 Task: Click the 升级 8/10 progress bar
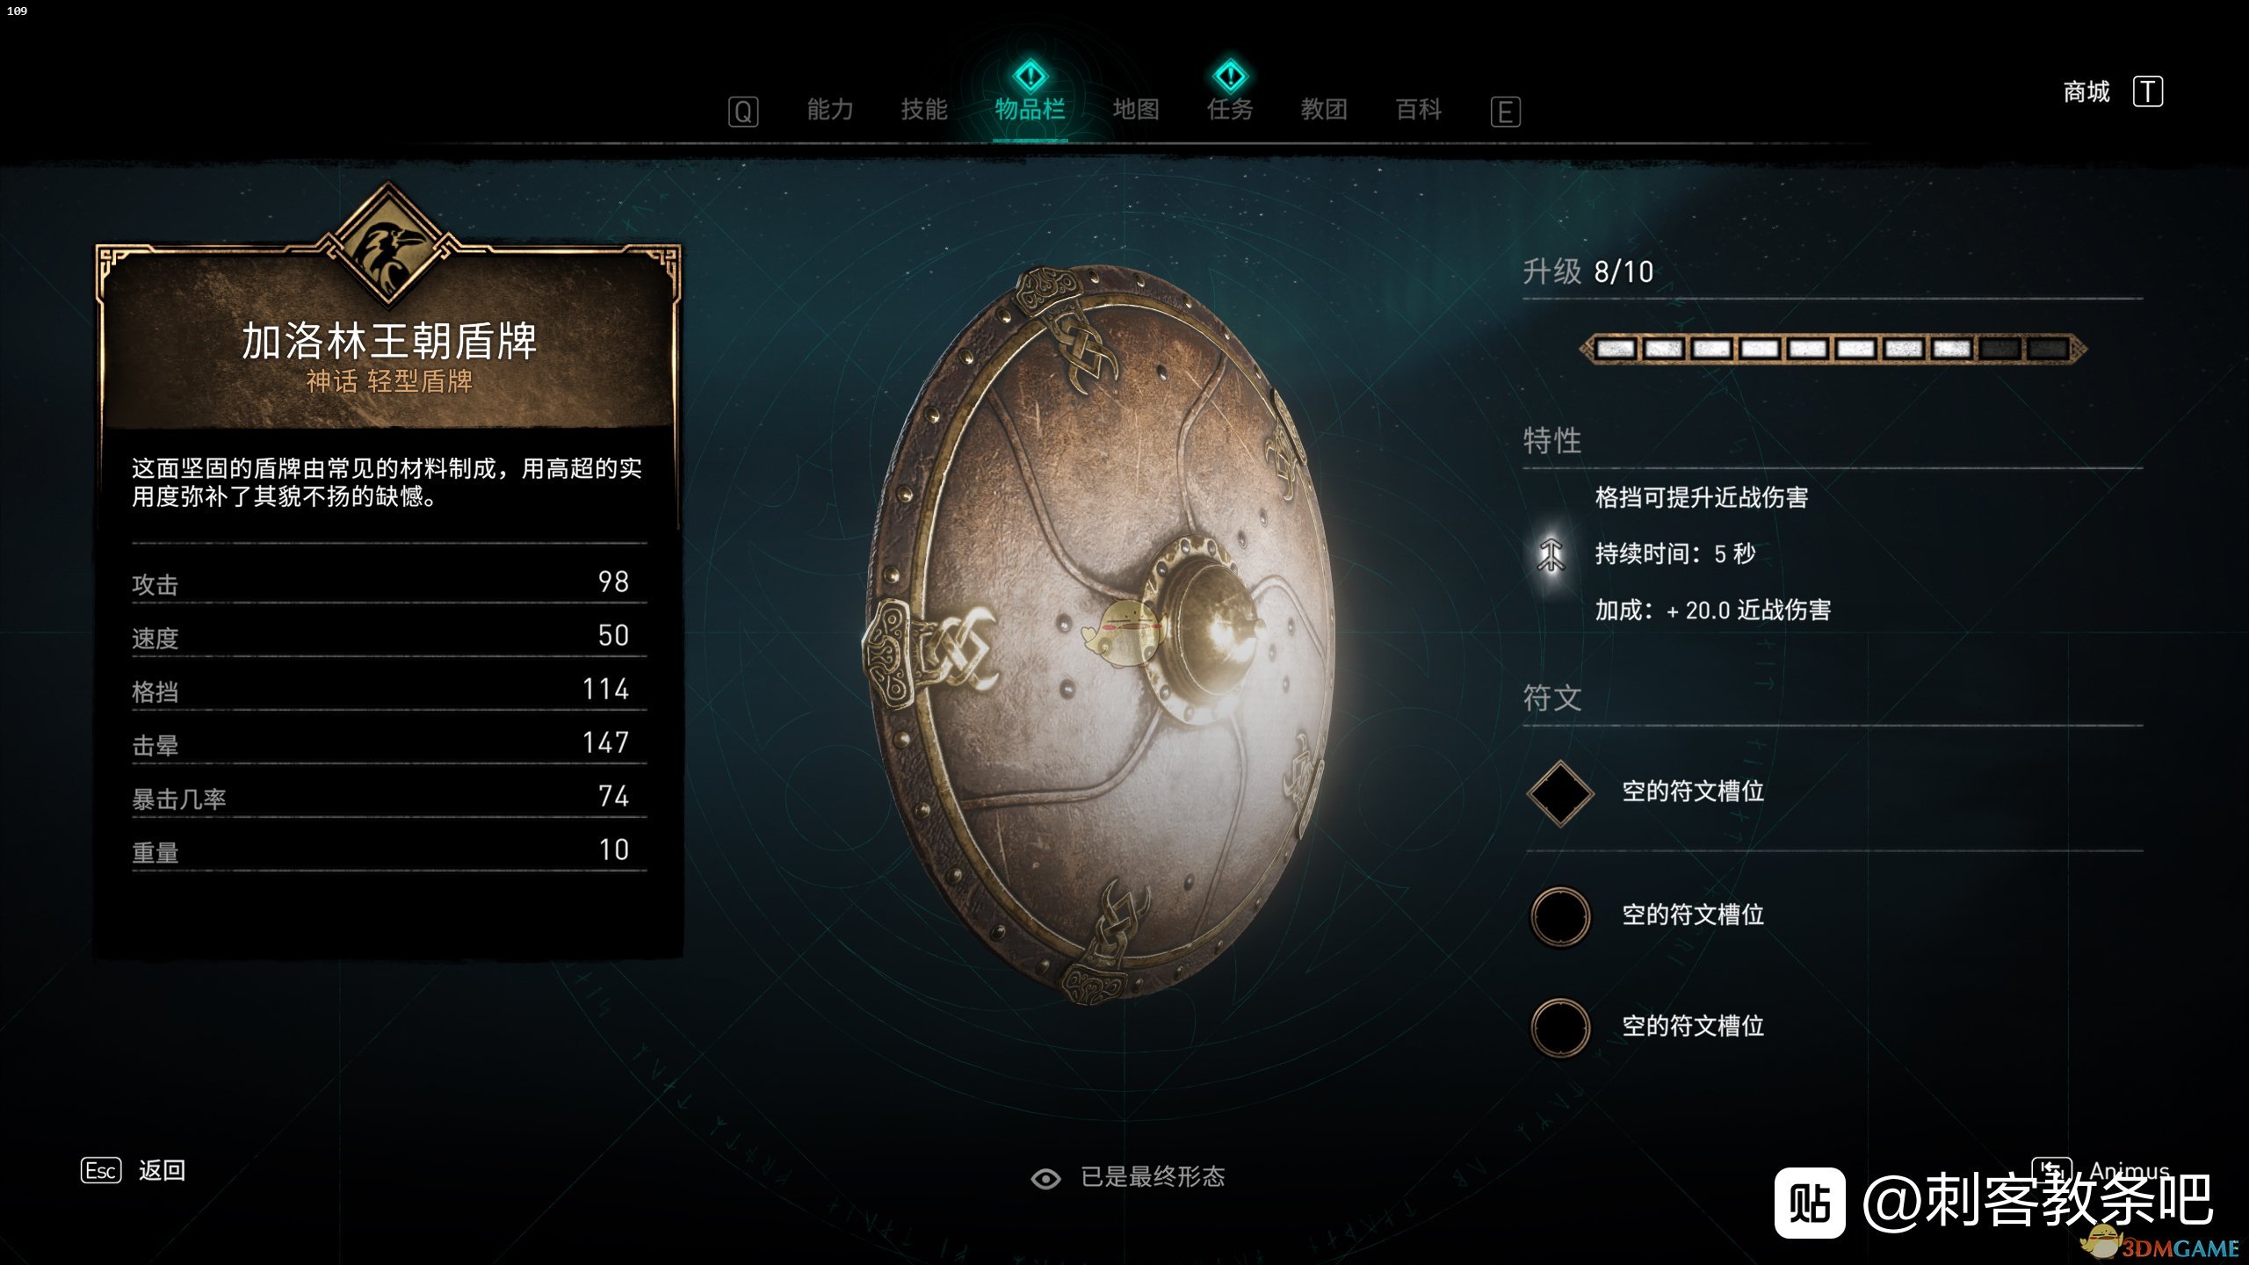[1833, 349]
